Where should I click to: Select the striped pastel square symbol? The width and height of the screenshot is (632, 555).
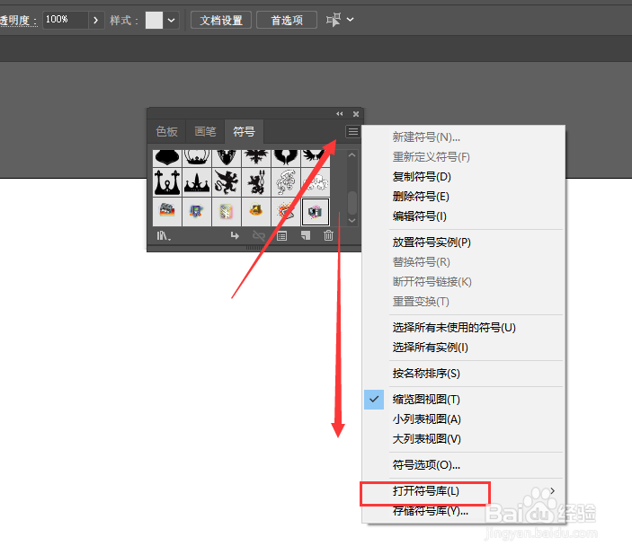227,212
